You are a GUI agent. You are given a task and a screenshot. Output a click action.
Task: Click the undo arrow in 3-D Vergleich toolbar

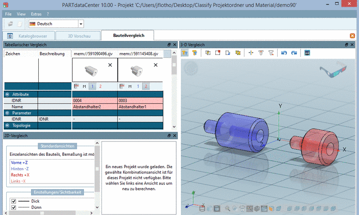284,53
